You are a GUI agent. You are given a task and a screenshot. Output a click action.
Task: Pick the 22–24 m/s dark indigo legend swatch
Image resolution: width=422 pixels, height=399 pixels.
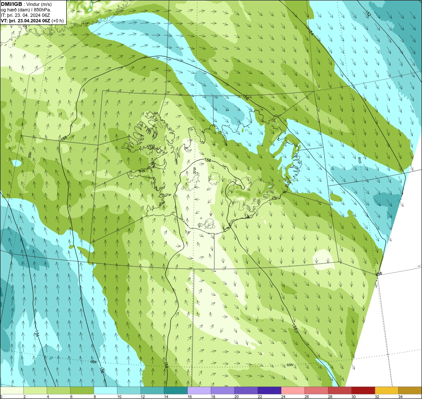(269, 391)
